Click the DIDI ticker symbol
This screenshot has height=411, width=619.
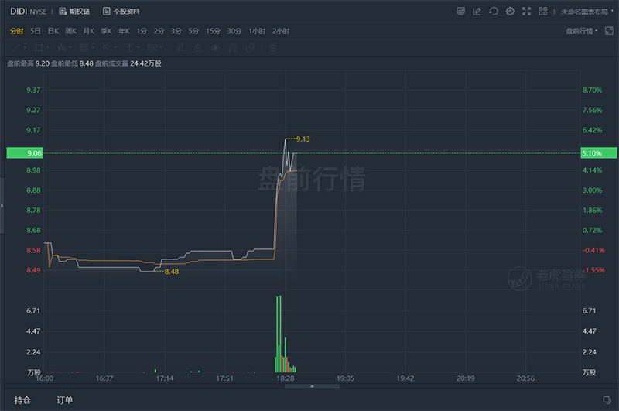click(x=19, y=12)
